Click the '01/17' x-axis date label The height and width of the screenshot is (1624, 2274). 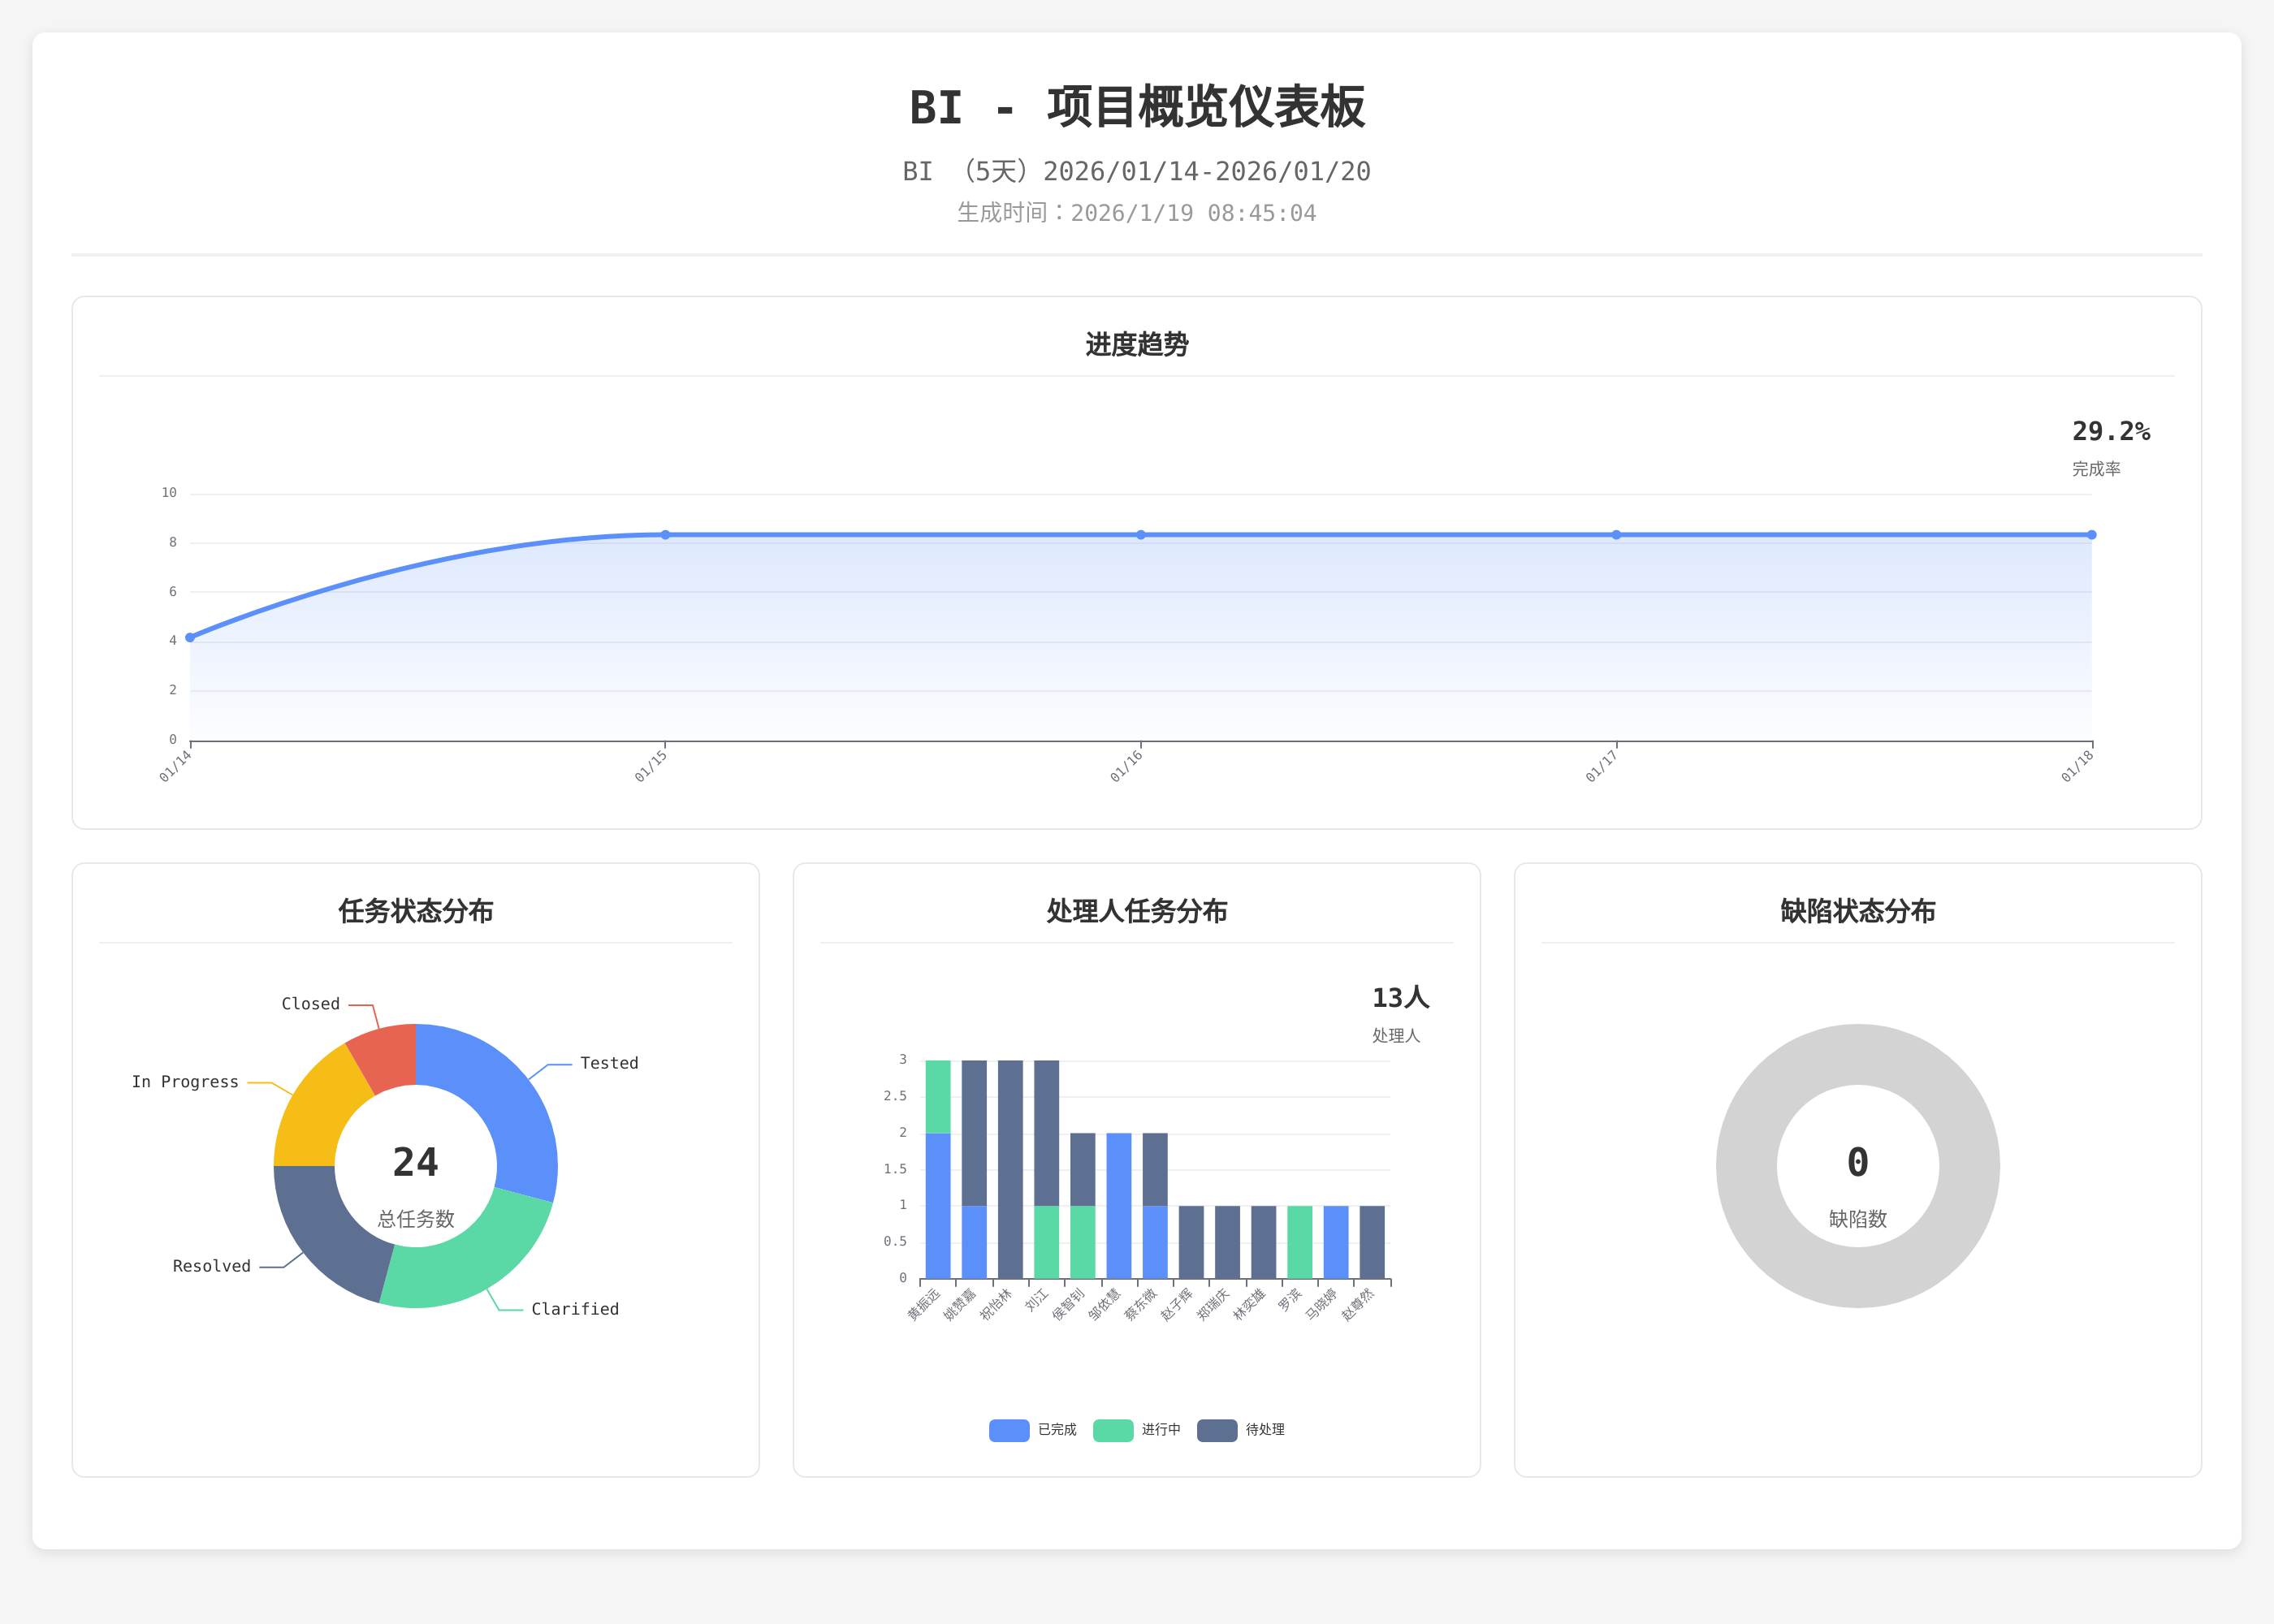[1601, 766]
